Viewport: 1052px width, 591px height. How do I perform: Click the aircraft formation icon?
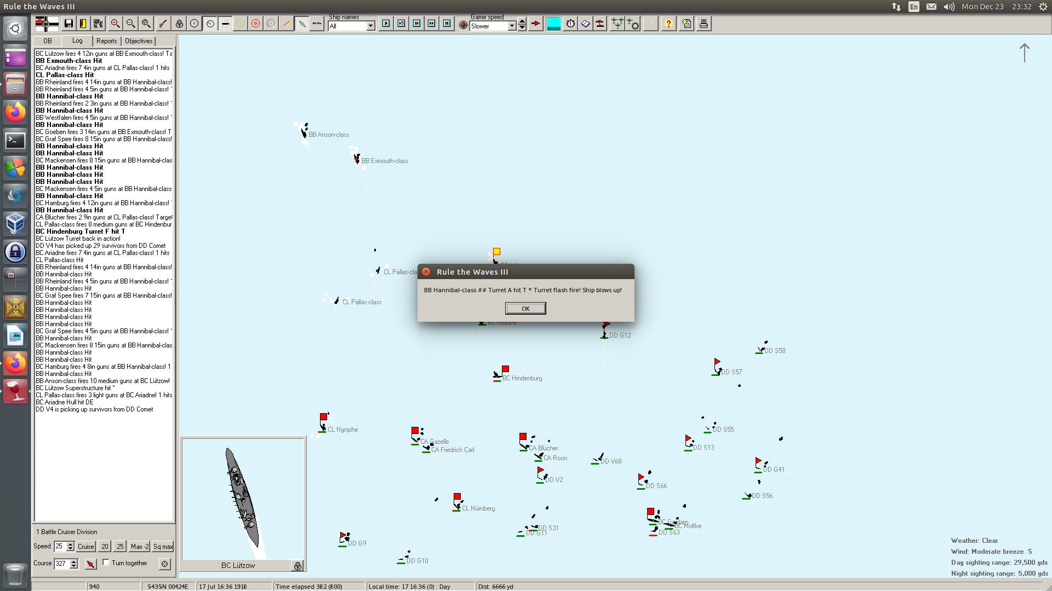click(617, 24)
